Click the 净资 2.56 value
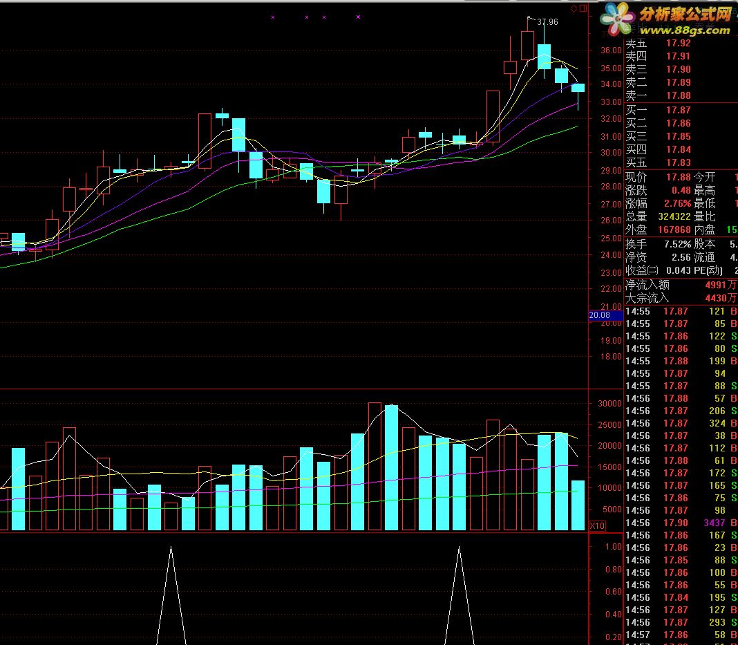738x645 pixels. pos(681,258)
